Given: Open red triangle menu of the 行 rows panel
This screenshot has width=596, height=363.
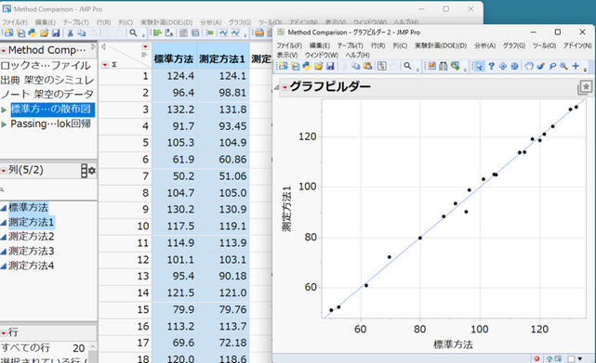Looking at the screenshot, I should pyautogui.click(x=4, y=333).
